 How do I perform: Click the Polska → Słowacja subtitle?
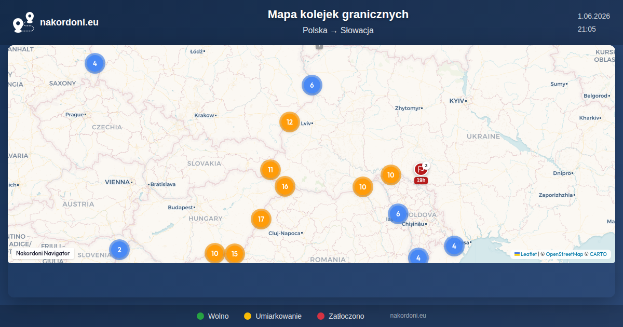pos(338,31)
